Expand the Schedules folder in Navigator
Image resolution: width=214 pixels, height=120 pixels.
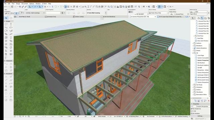tap(193, 87)
